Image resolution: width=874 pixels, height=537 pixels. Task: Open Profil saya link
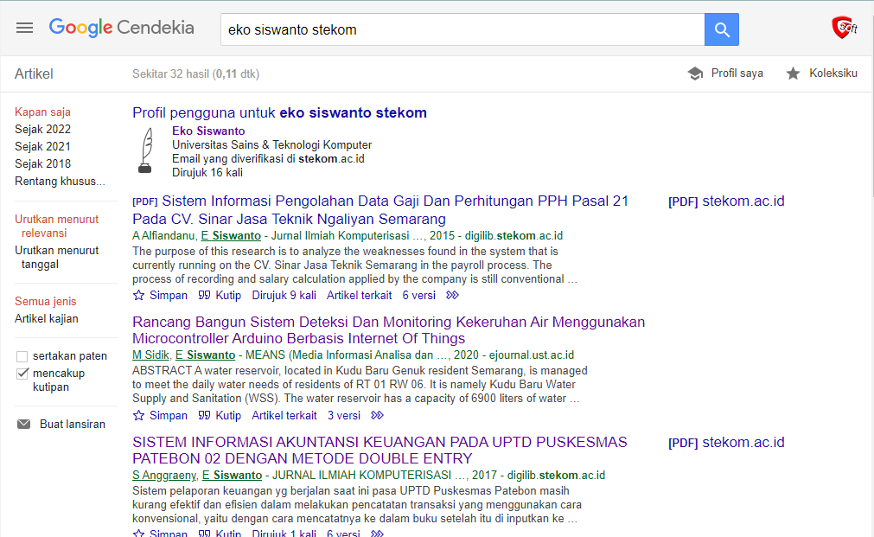pos(737,73)
